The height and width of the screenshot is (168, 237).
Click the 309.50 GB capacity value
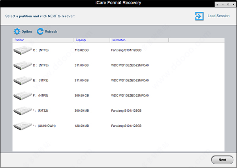(82, 96)
